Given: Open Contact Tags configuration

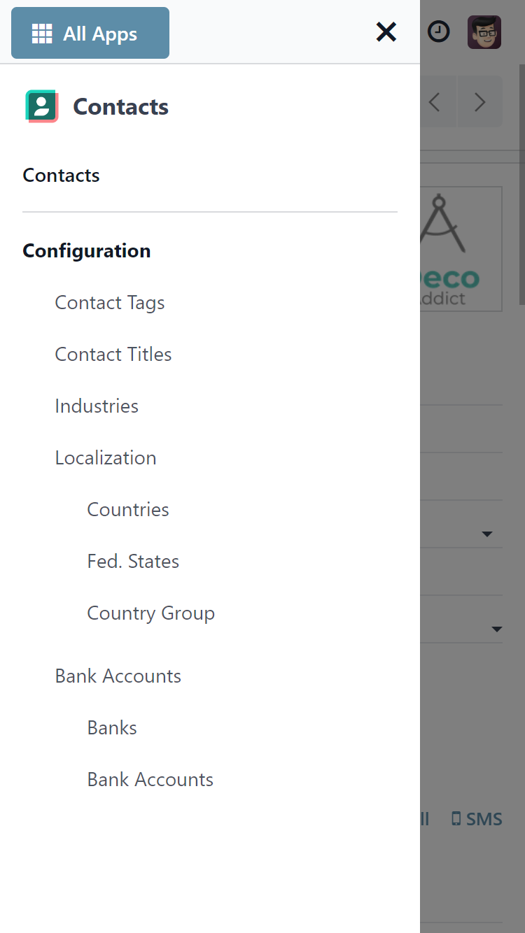Looking at the screenshot, I should [110, 302].
